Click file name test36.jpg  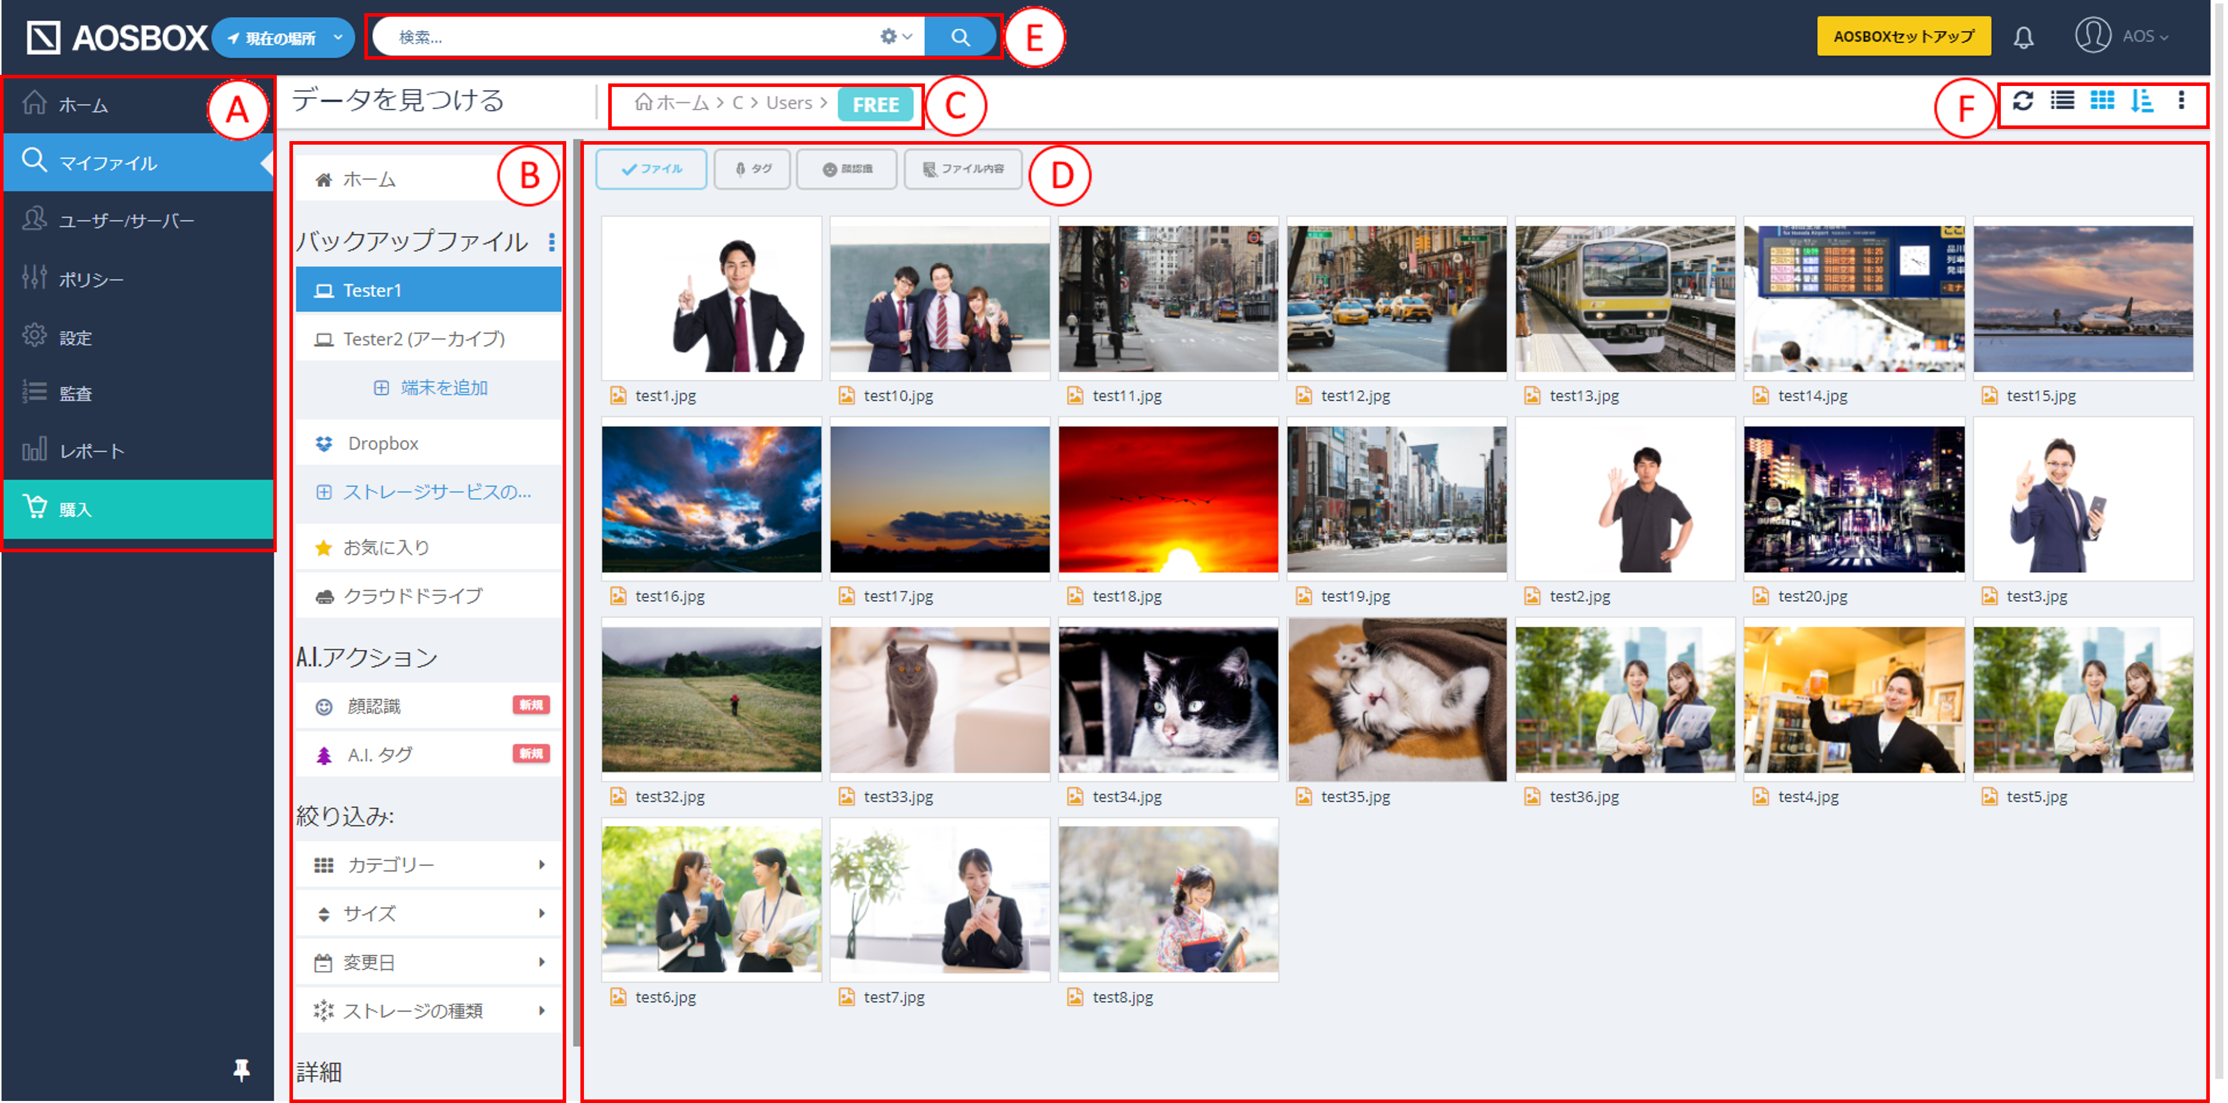tap(1584, 797)
